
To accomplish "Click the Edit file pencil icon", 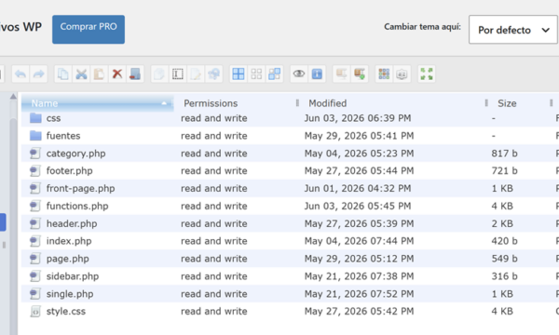I will [x=196, y=74].
